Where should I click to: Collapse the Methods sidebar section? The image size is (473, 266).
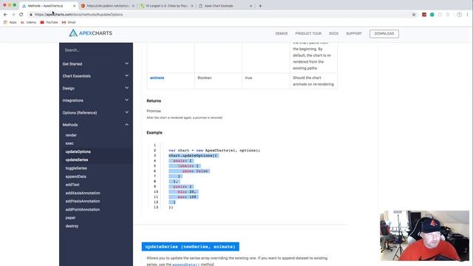coord(96,125)
